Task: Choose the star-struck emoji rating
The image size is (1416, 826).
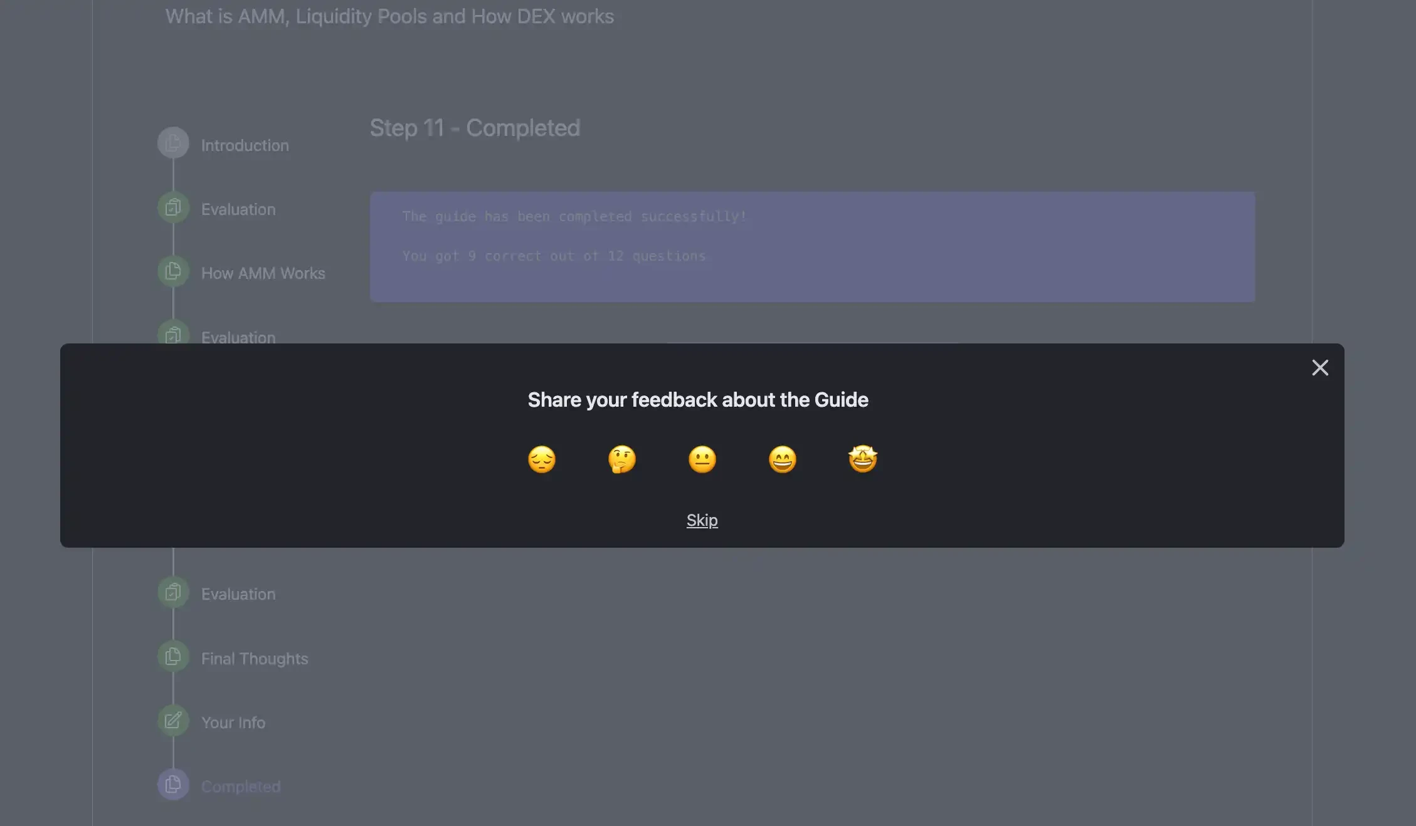Action: pyautogui.click(x=863, y=459)
